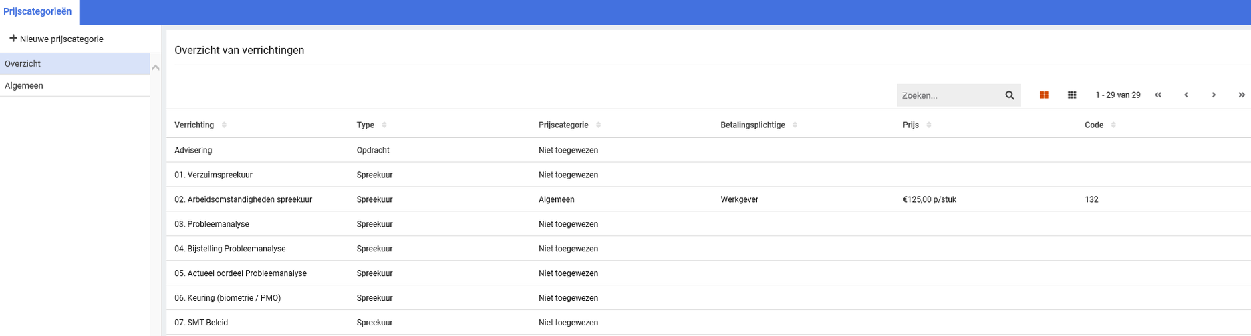Click the search magnifier icon
The height and width of the screenshot is (336, 1251).
coord(1009,95)
